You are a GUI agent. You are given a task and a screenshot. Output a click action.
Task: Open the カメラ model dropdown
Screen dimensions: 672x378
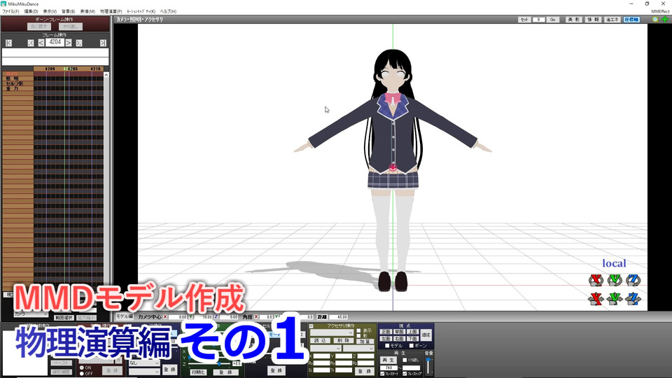click(31, 314)
